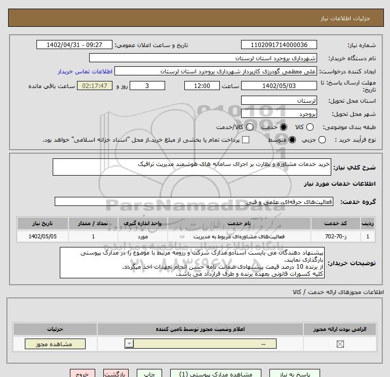Image resolution: width=390 pixels, height=377 pixels.
Task: Click the کد خدمت column header
Action: 335,223
